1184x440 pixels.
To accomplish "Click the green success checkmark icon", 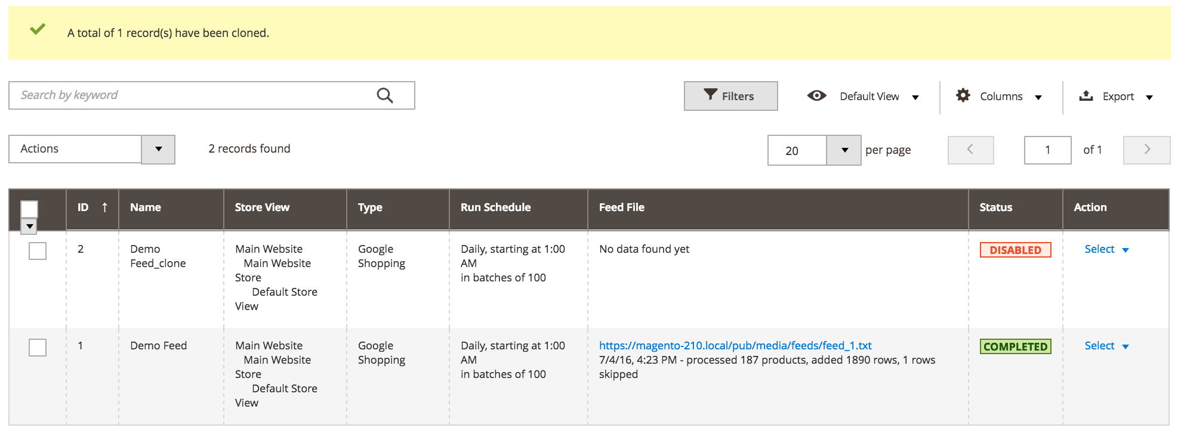I will [38, 29].
